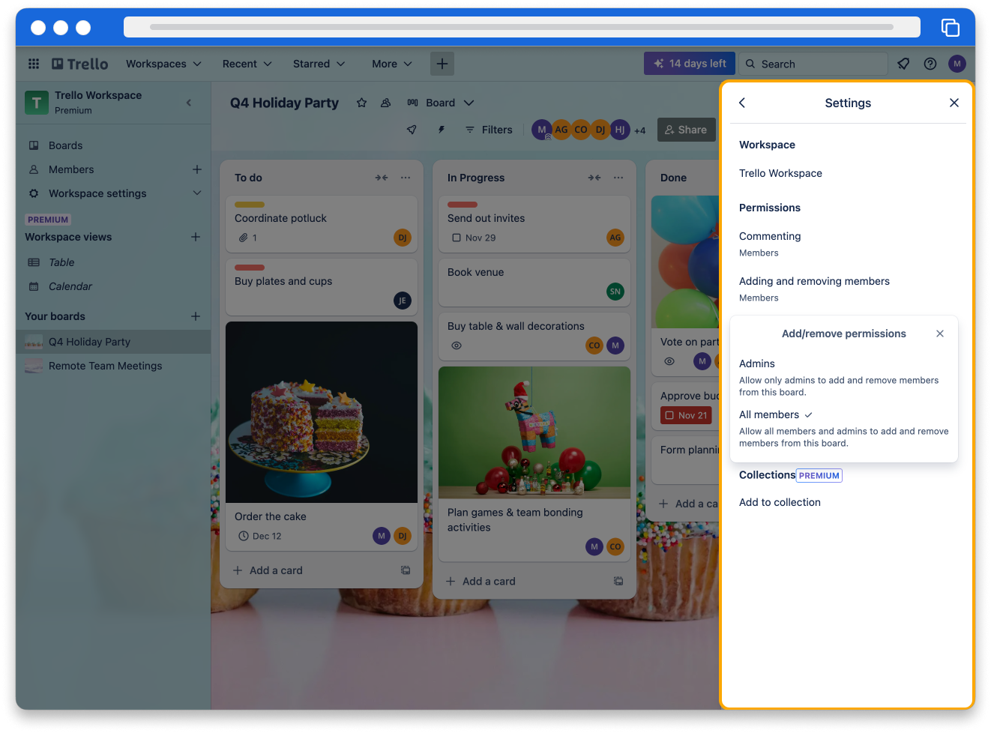991x733 pixels.
Task: Click the card template icon in To do list
Action: [x=406, y=570]
